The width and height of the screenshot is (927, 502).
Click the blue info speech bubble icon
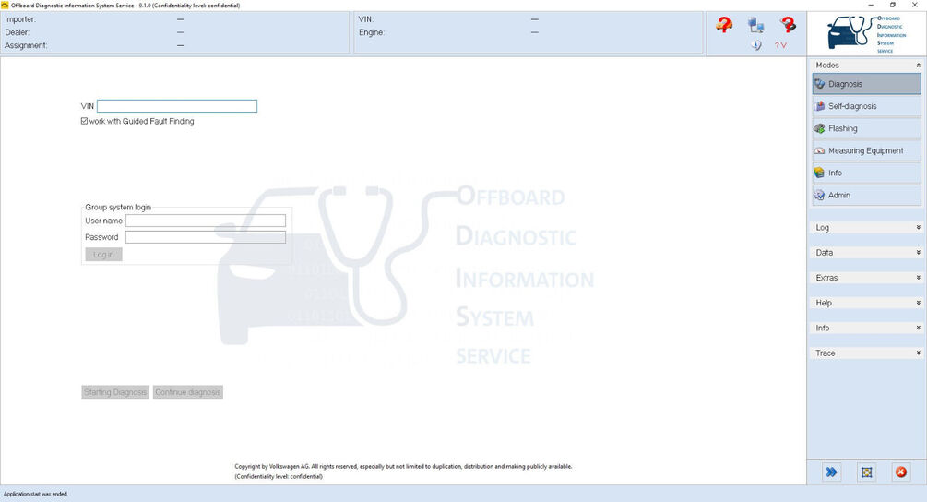click(756, 45)
